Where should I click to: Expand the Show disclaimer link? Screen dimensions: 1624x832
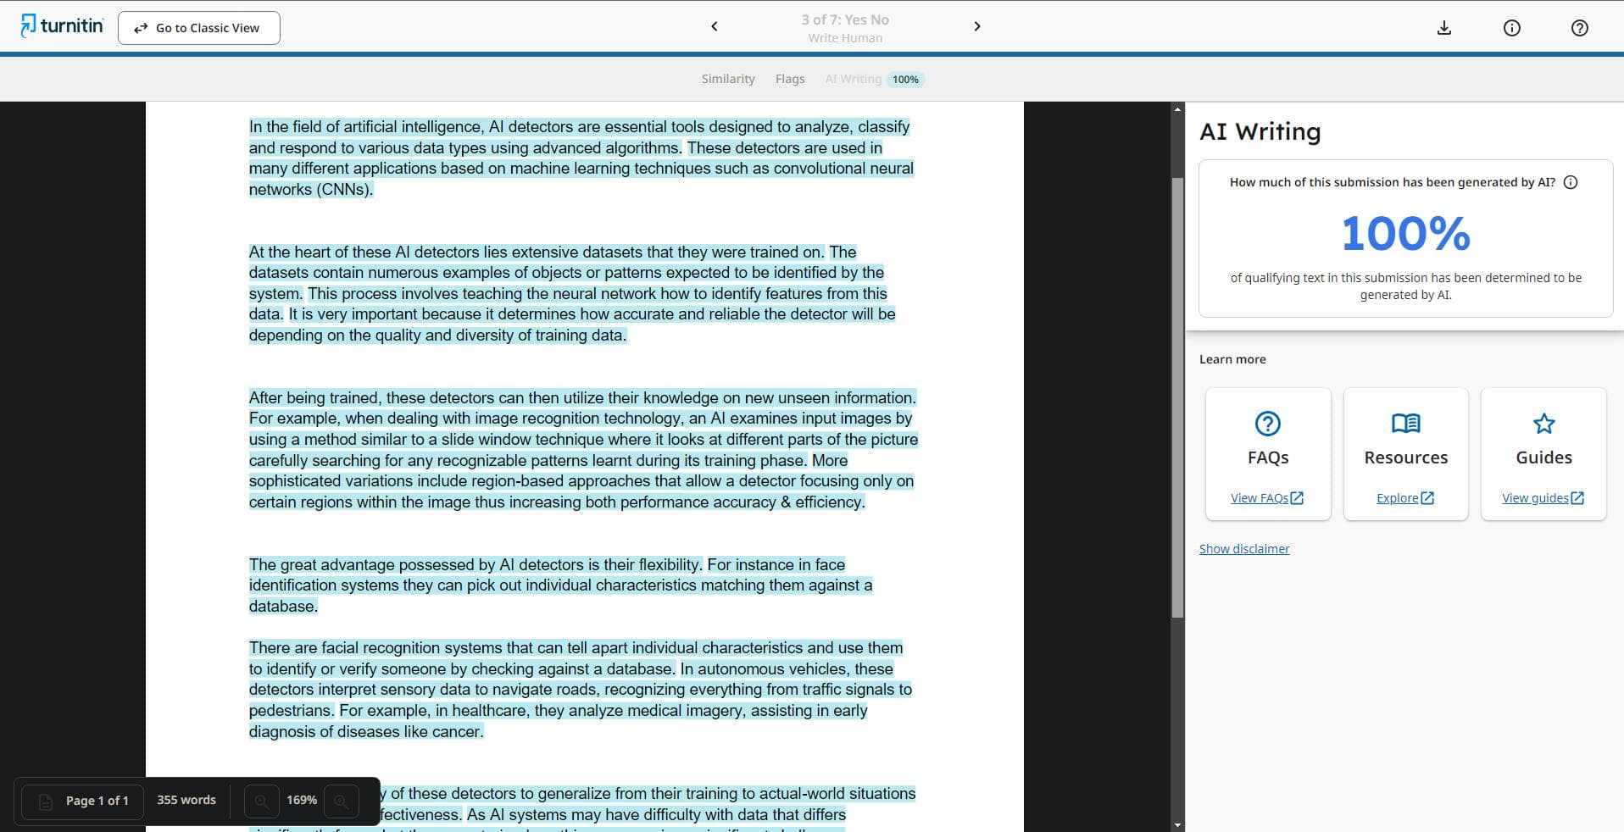click(1243, 549)
